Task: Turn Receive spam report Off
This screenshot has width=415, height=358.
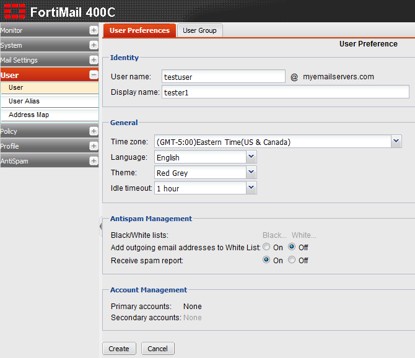Action: coord(292,260)
